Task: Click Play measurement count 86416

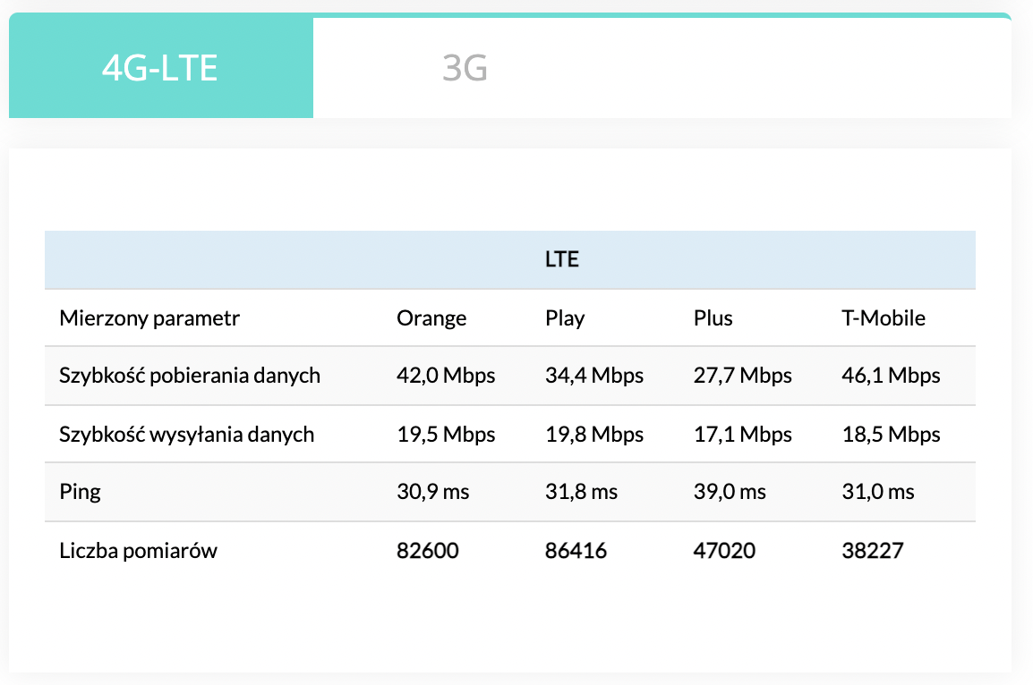Action: tap(576, 551)
